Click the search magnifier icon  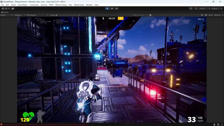[196, 9]
